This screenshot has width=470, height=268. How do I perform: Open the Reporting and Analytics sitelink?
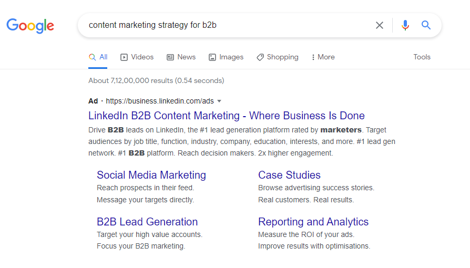313,222
